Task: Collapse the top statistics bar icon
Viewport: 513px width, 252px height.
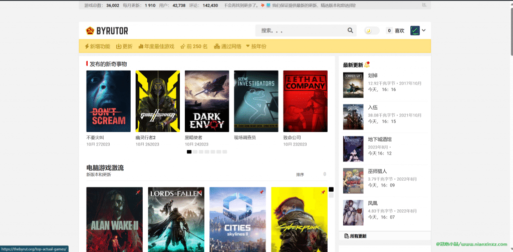Action: (x=424, y=5)
